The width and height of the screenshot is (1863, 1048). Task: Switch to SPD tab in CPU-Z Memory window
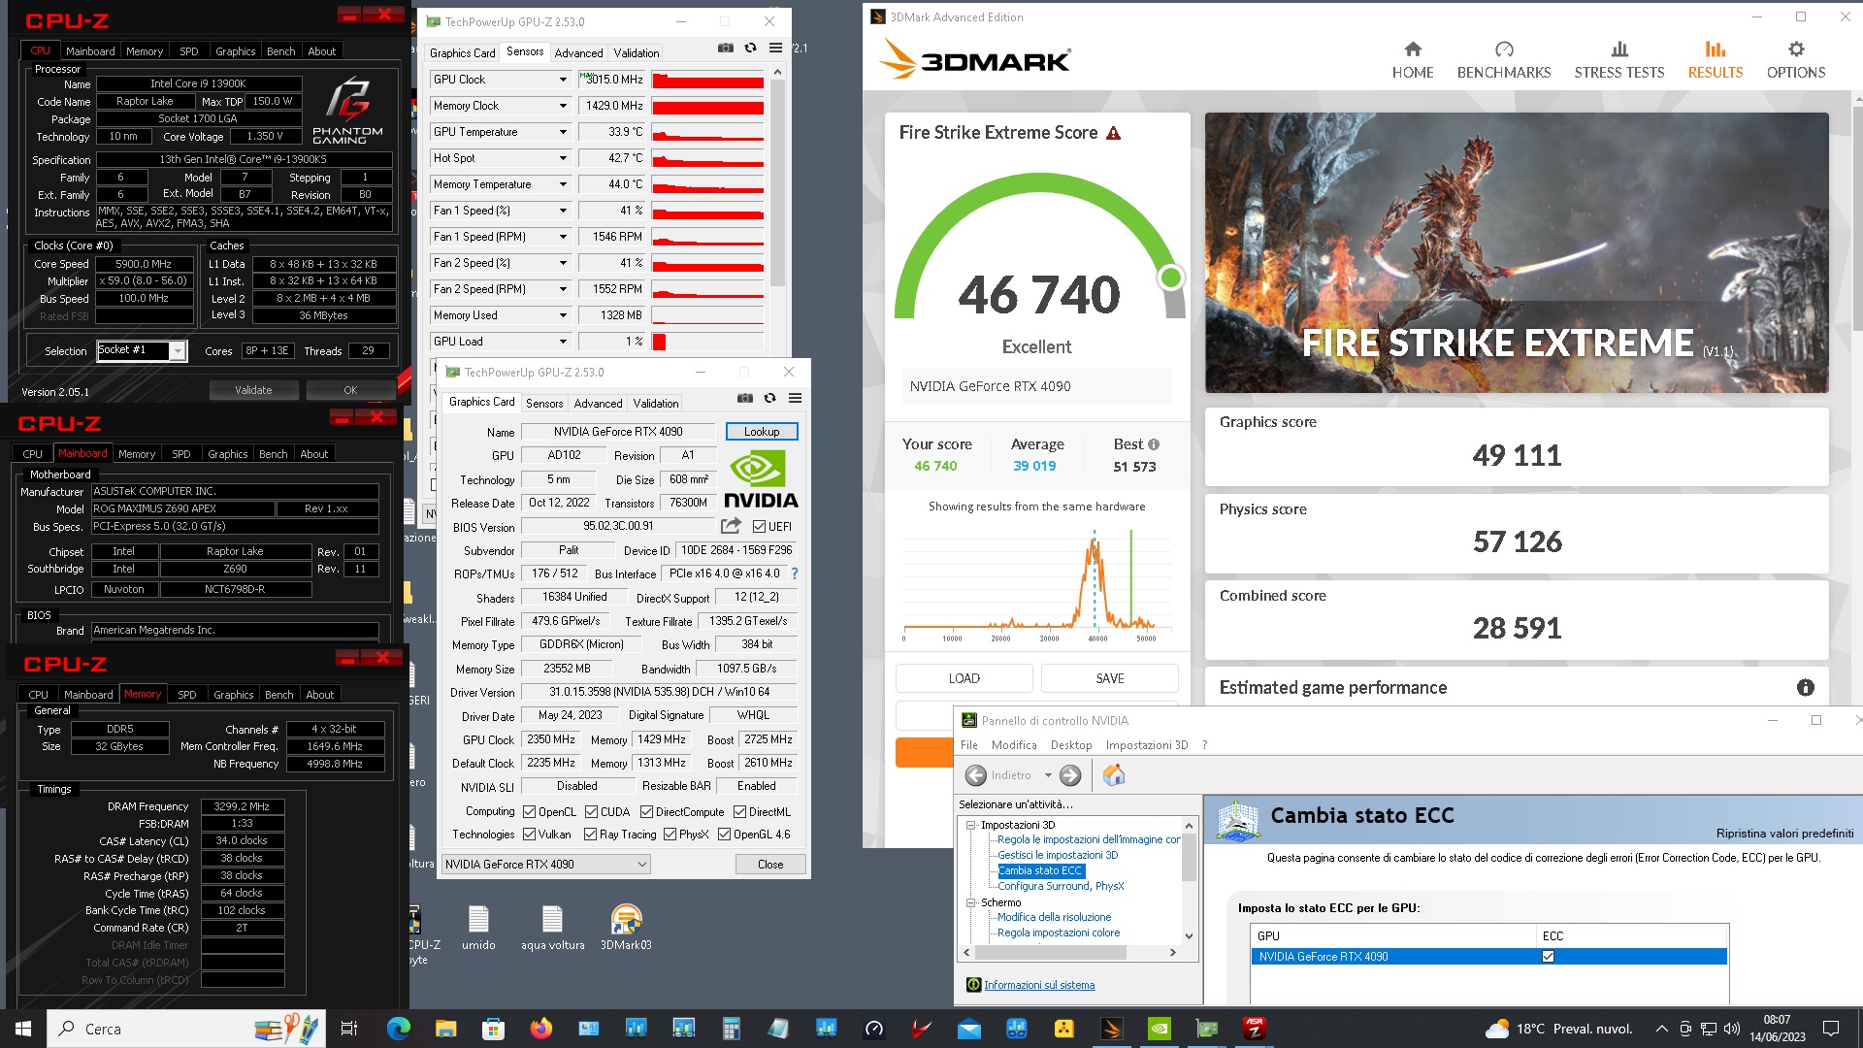point(187,695)
